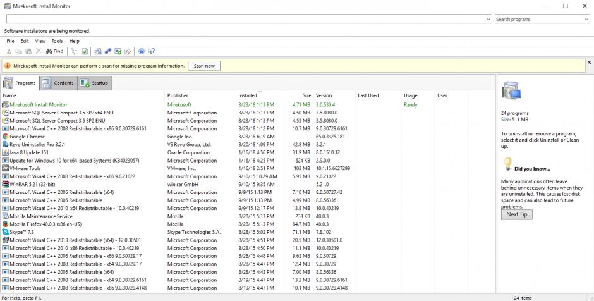Click the Scan now button
This screenshot has width=594, height=301.
(204, 66)
